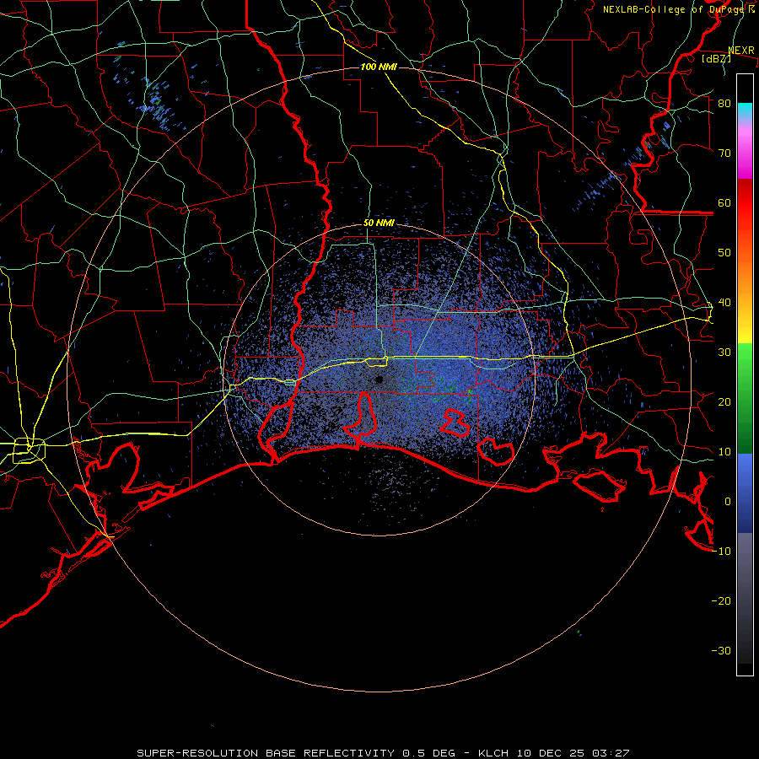This screenshot has width=759, height=759.
Task: Click the 40 value on dBZ scale
Action: [x=724, y=303]
